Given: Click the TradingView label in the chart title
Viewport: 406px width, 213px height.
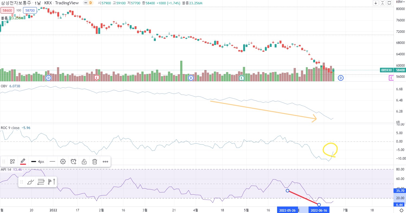Looking at the screenshot, I should (66, 3).
